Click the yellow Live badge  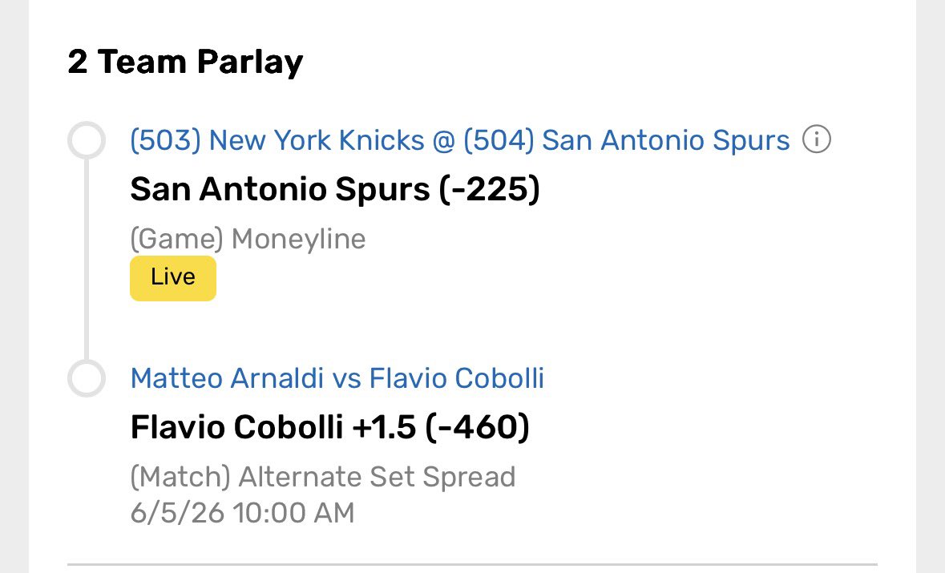(173, 278)
